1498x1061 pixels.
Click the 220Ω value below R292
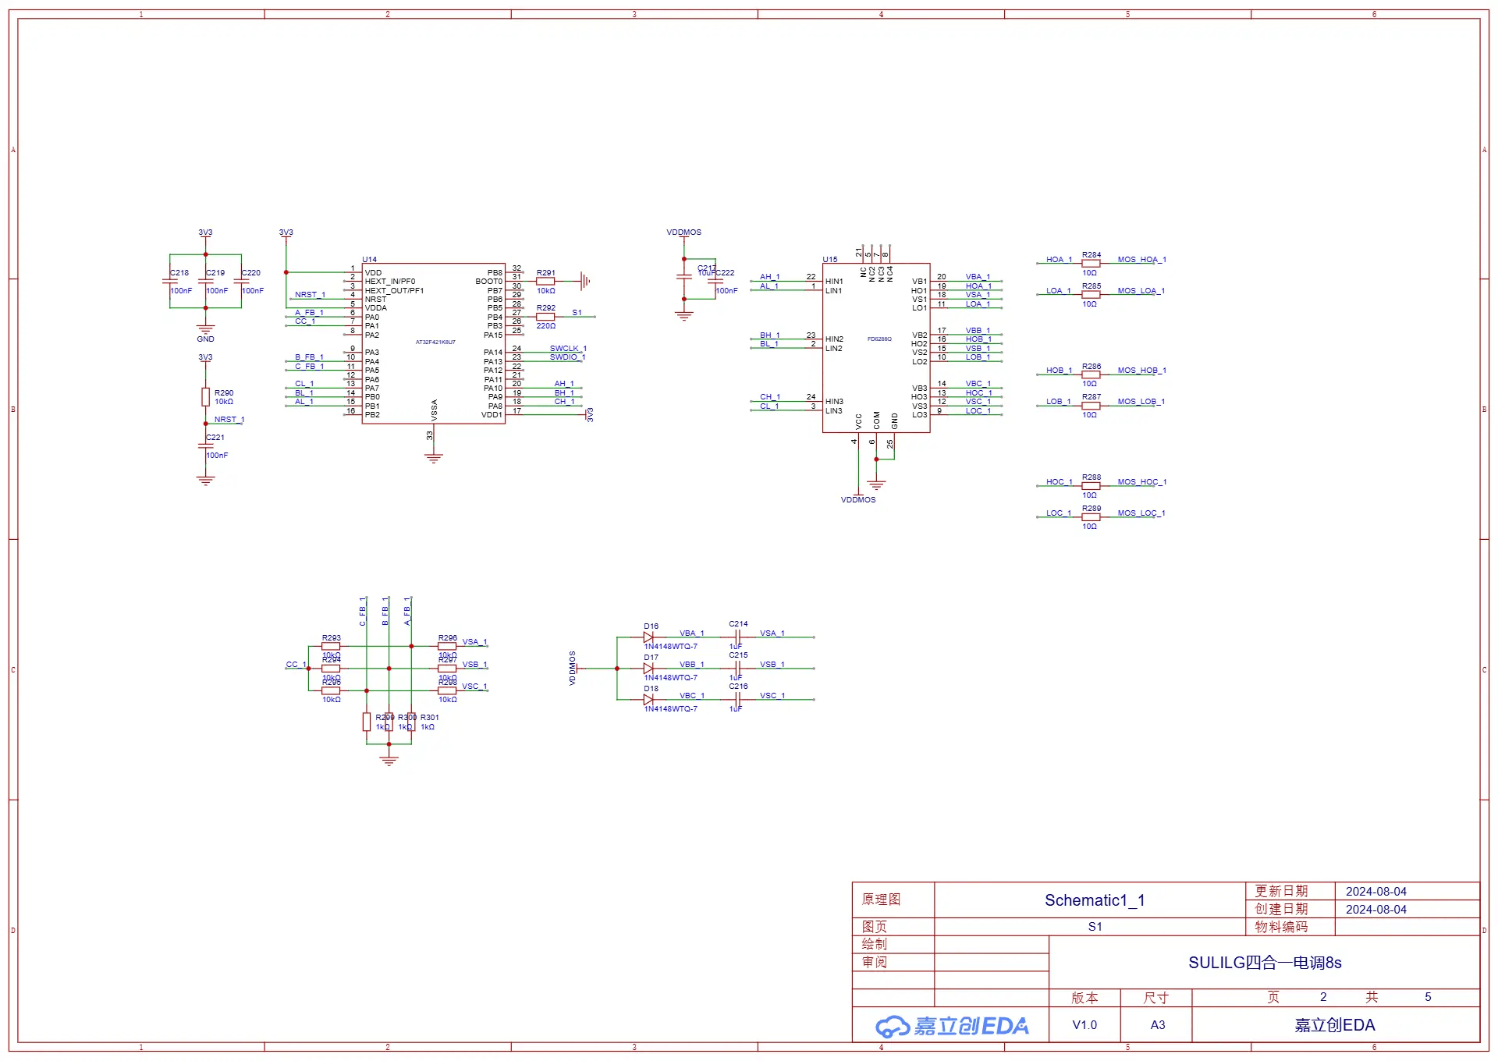(545, 326)
